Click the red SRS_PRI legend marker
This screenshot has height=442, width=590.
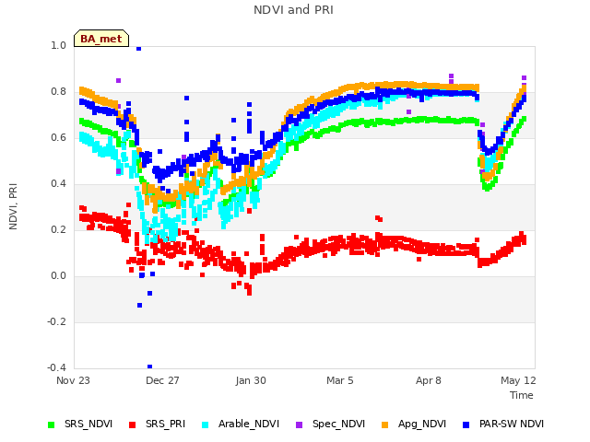132,425
